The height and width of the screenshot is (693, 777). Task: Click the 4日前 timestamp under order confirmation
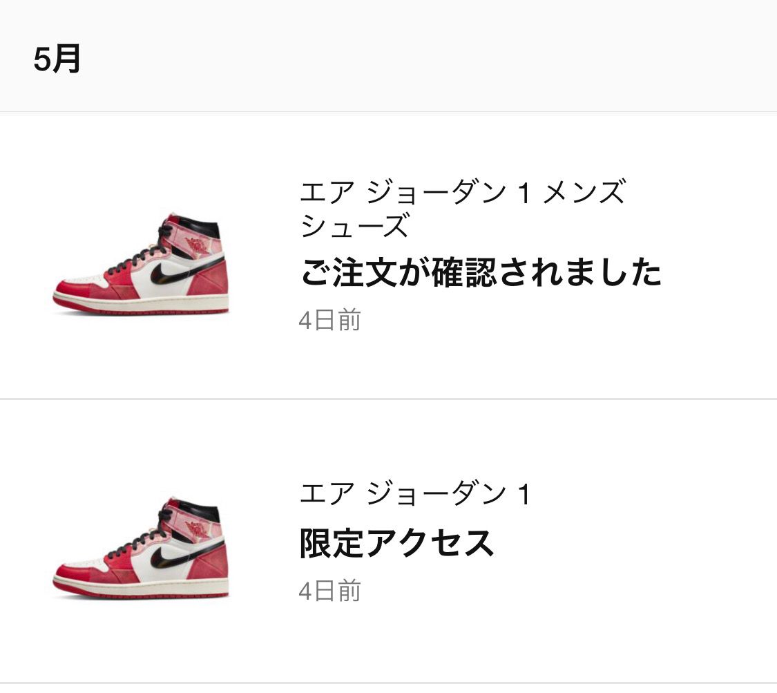[329, 320]
